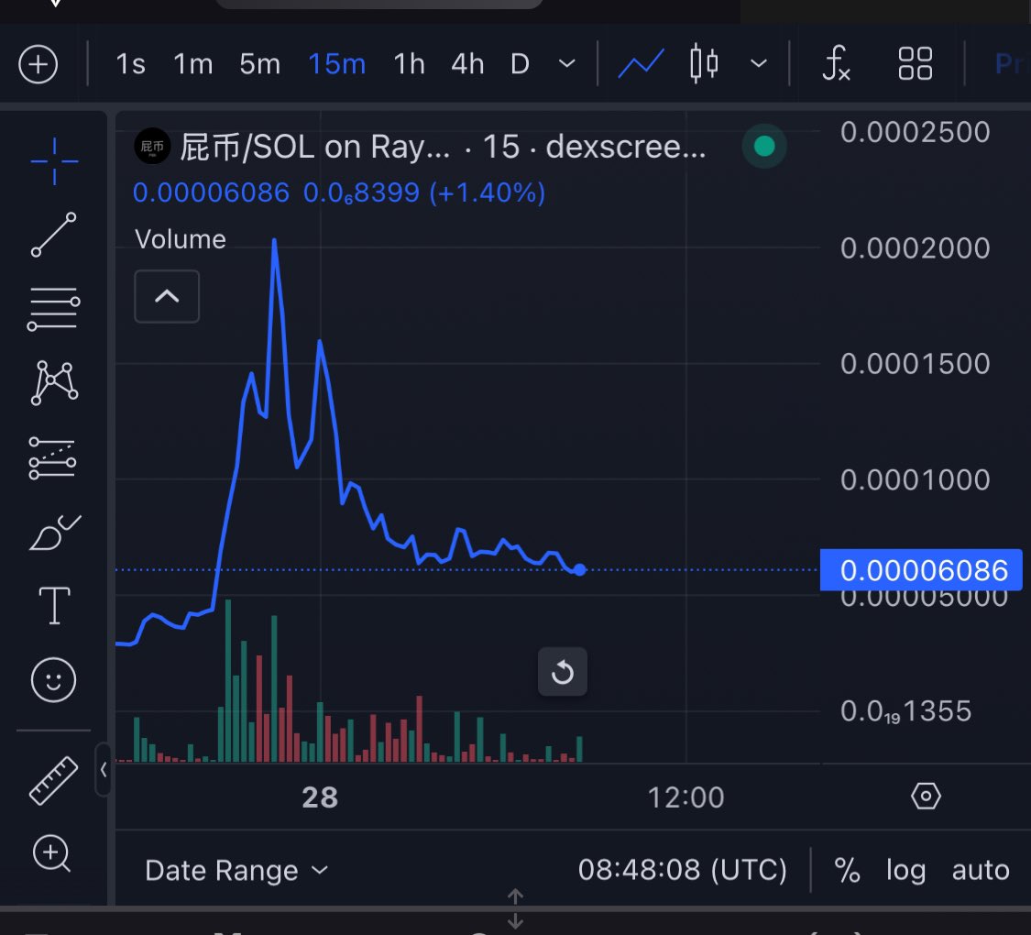Select the measure ruler tool
1031x935 pixels.
point(52,781)
